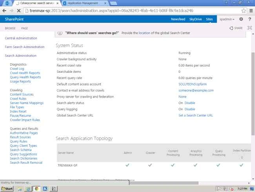
Task: Click the Index Partition checkmark for TRENMAX-SP
Action: point(242,165)
